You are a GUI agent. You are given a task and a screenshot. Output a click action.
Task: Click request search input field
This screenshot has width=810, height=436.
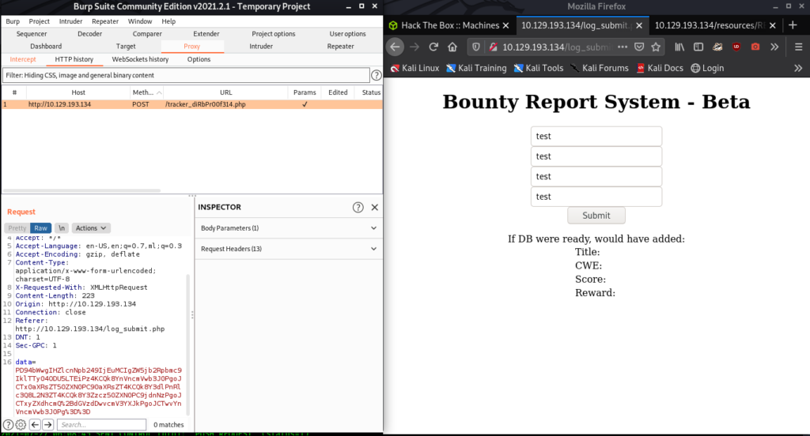pos(102,425)
